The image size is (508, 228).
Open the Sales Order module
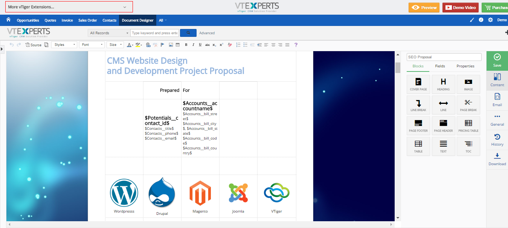88,20
